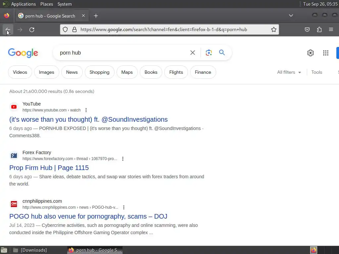
Task: Open more options for cnnphilippines result
Action: pyautogui.click(x=124, y=207)
